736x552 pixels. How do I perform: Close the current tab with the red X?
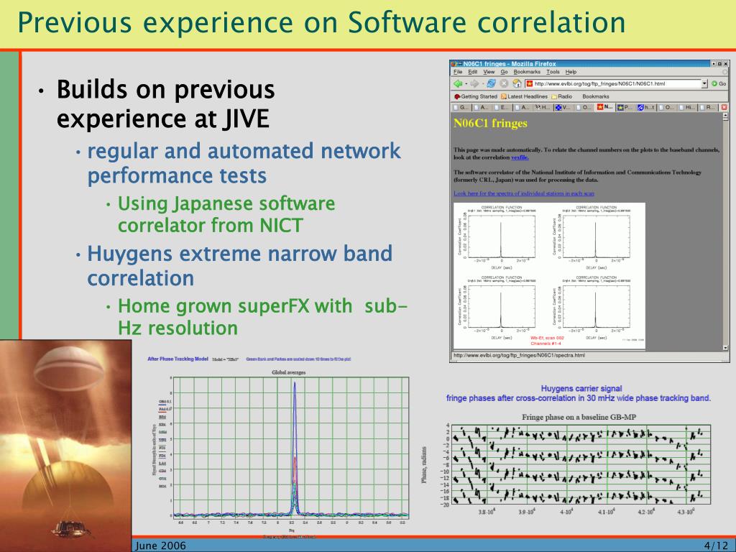tap(724, 108)
